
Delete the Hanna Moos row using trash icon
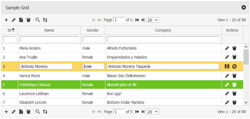tap(234, 76)
